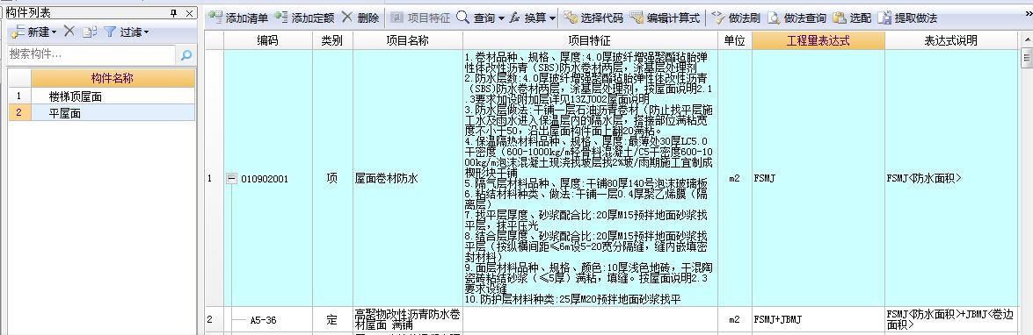Click the 表达式说明 column header
This screenshot has height=335, width=1033.
[x=951, y=40]
